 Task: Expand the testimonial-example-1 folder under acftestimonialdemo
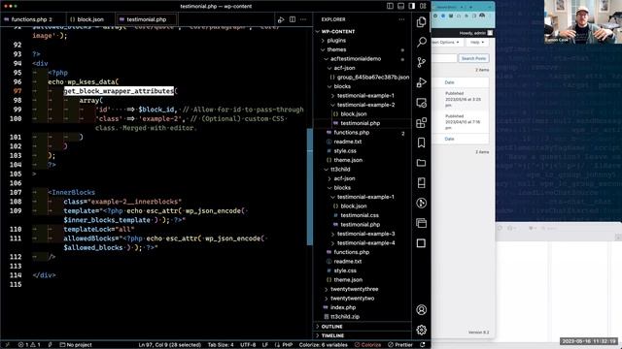pyautogui.click(x=365, y=95)
